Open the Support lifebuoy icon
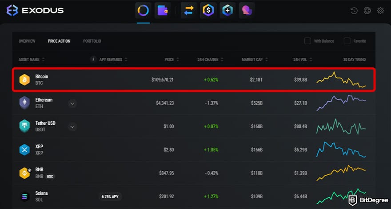 (x=367, y=11)
